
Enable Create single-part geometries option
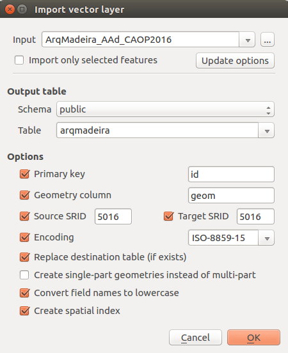pos(24,275)
